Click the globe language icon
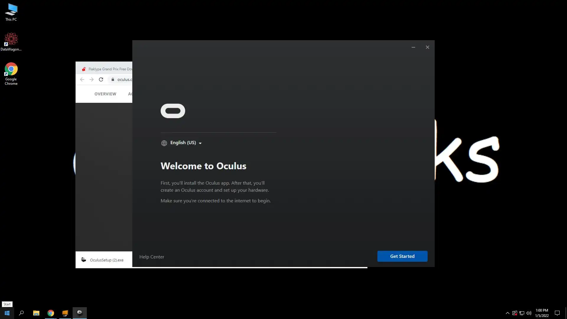 click(x=164, y=143)
